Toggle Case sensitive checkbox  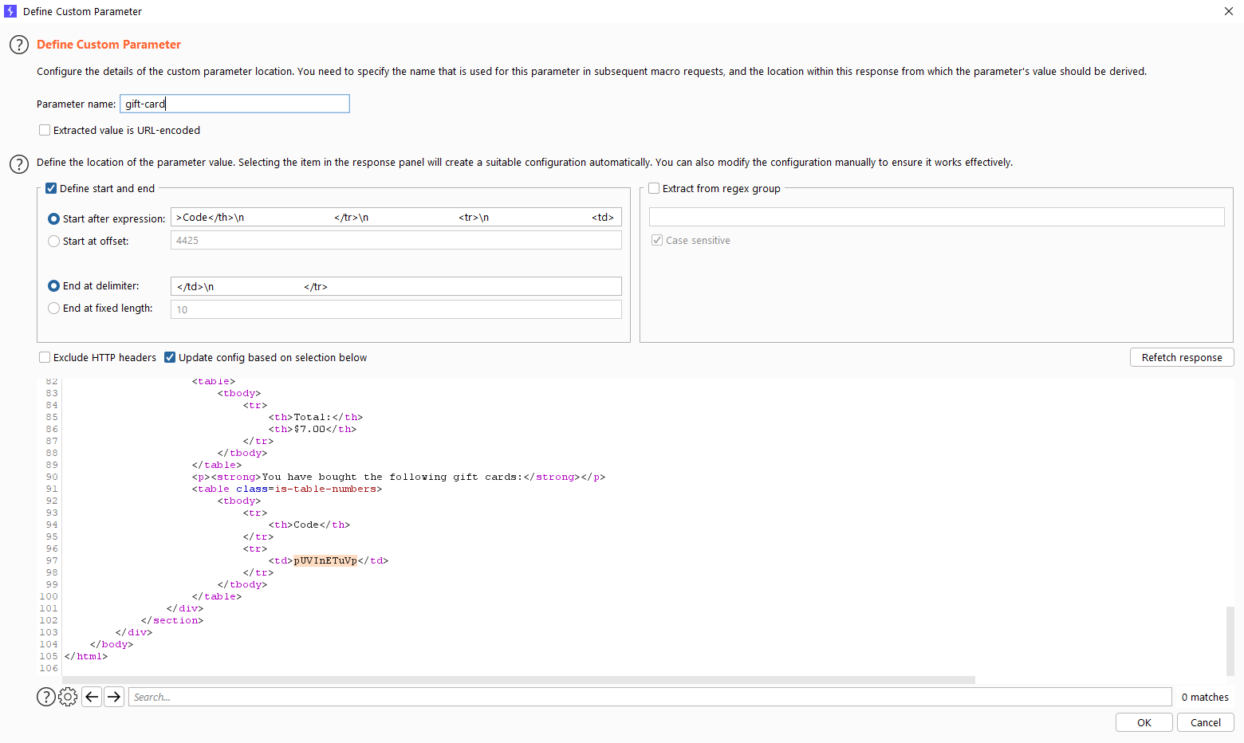coord(657,240)
